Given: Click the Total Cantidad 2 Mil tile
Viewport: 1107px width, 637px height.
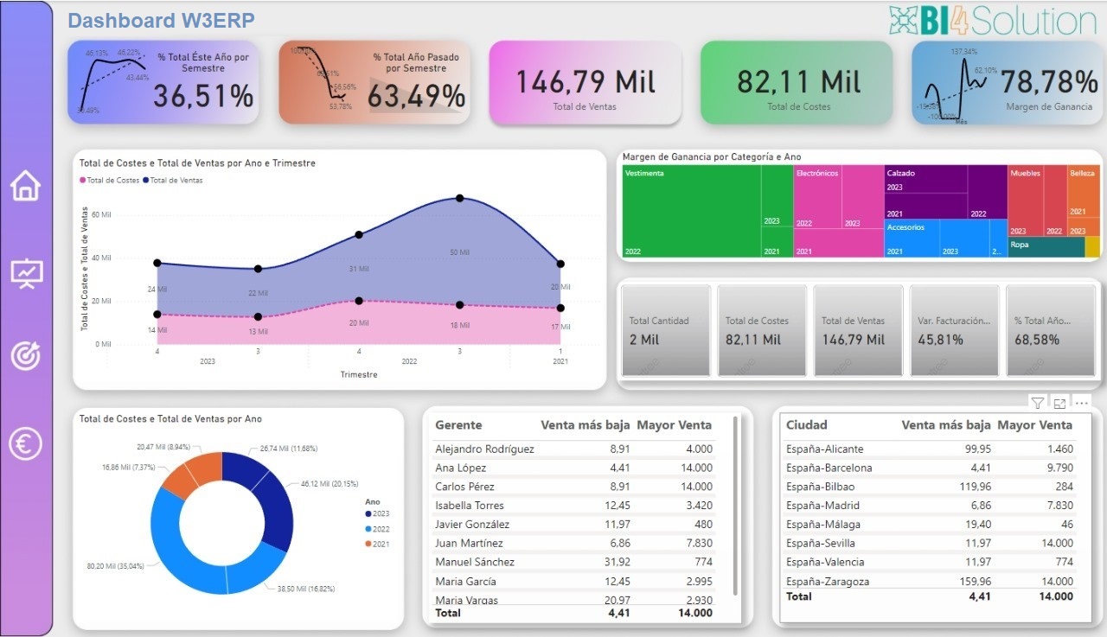Looking at the screenshot, I should (665, 330).
